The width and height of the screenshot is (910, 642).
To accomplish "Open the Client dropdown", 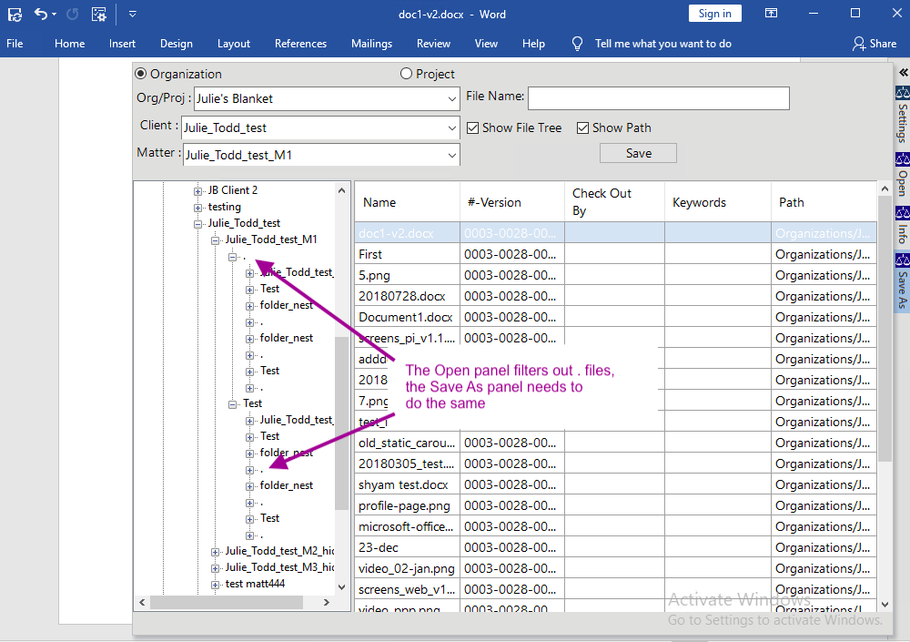I will [x=451, y=127].
